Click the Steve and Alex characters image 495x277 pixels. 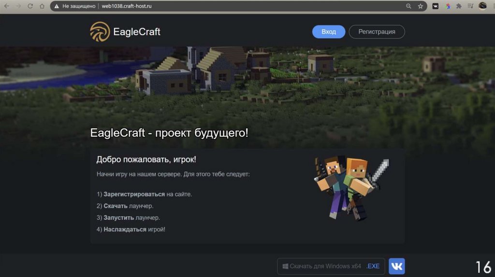(x=351, y=188)
